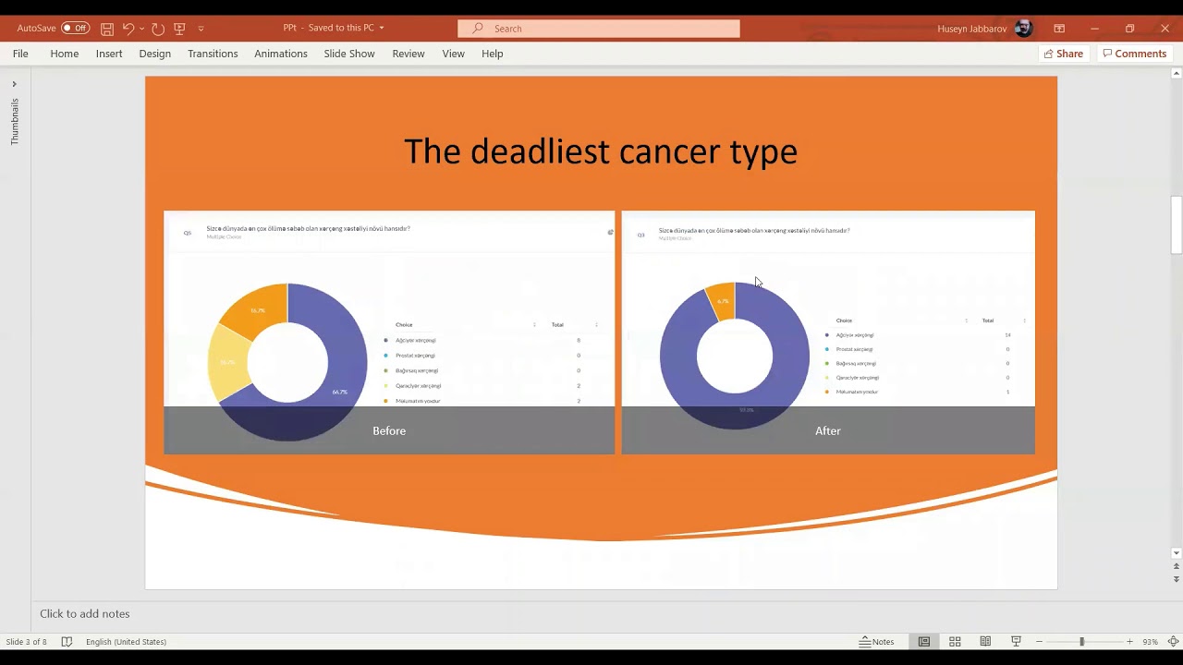Start Slide Show from status bar
1183x665 pixels.
click(1016, 642)
